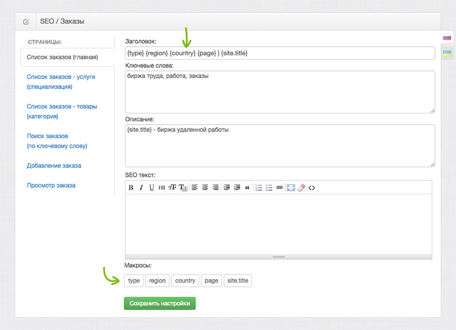456x330 pixels.
Task: Open the text color picker
Action: pos(183,188)
